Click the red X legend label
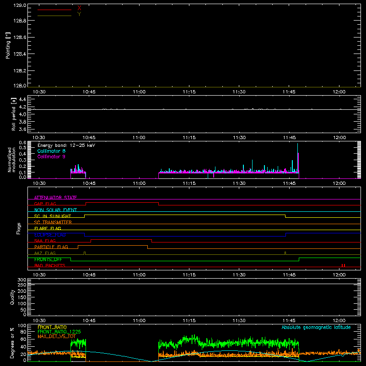 click(x=79, y=8)
